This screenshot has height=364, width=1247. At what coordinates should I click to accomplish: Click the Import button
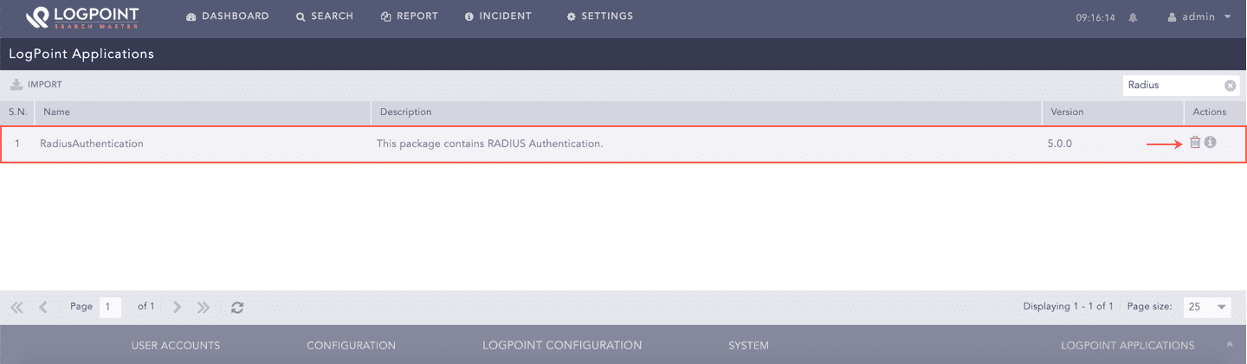(36, 85)
